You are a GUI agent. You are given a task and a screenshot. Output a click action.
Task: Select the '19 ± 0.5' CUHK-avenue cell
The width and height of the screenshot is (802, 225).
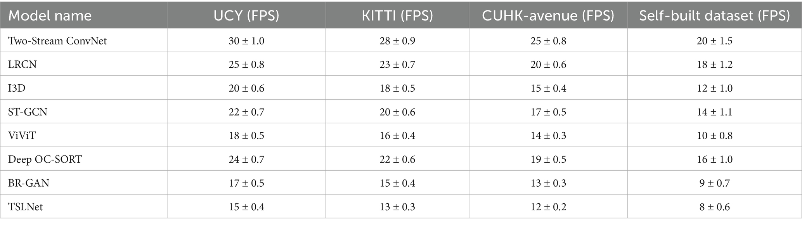click(x=548, y=159)
